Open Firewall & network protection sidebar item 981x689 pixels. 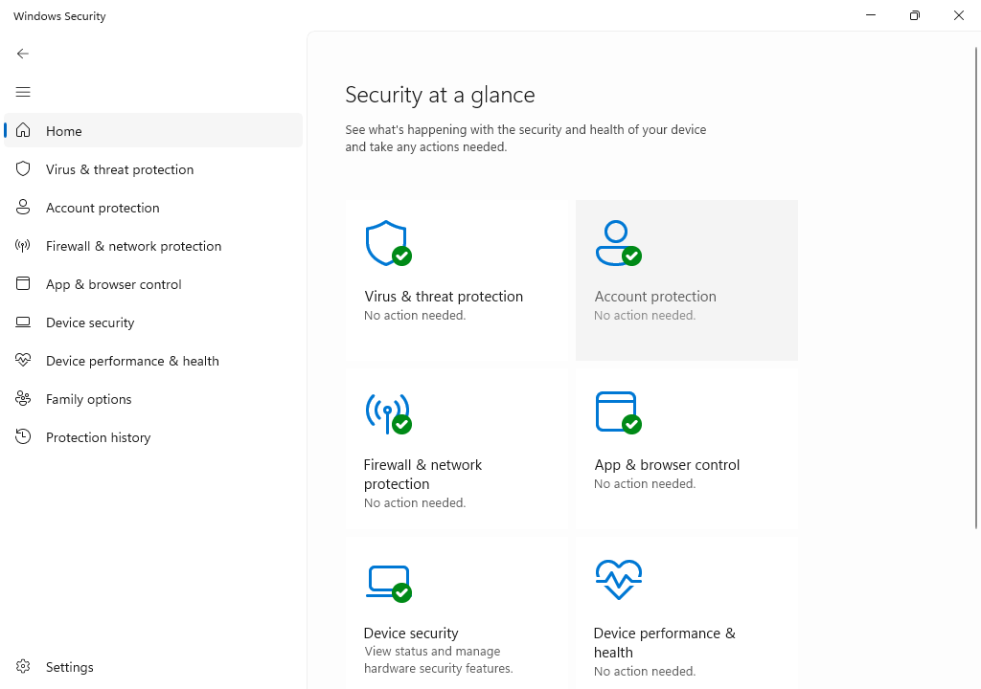133,246
